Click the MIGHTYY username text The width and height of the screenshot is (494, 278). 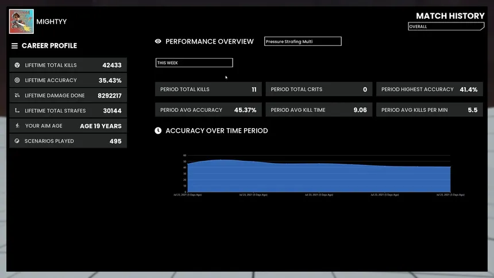(51, 22)
